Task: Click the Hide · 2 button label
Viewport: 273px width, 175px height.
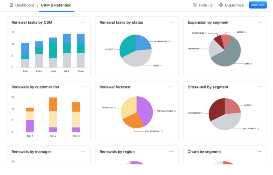Action: pyautogui.click(x=205, y=5)
